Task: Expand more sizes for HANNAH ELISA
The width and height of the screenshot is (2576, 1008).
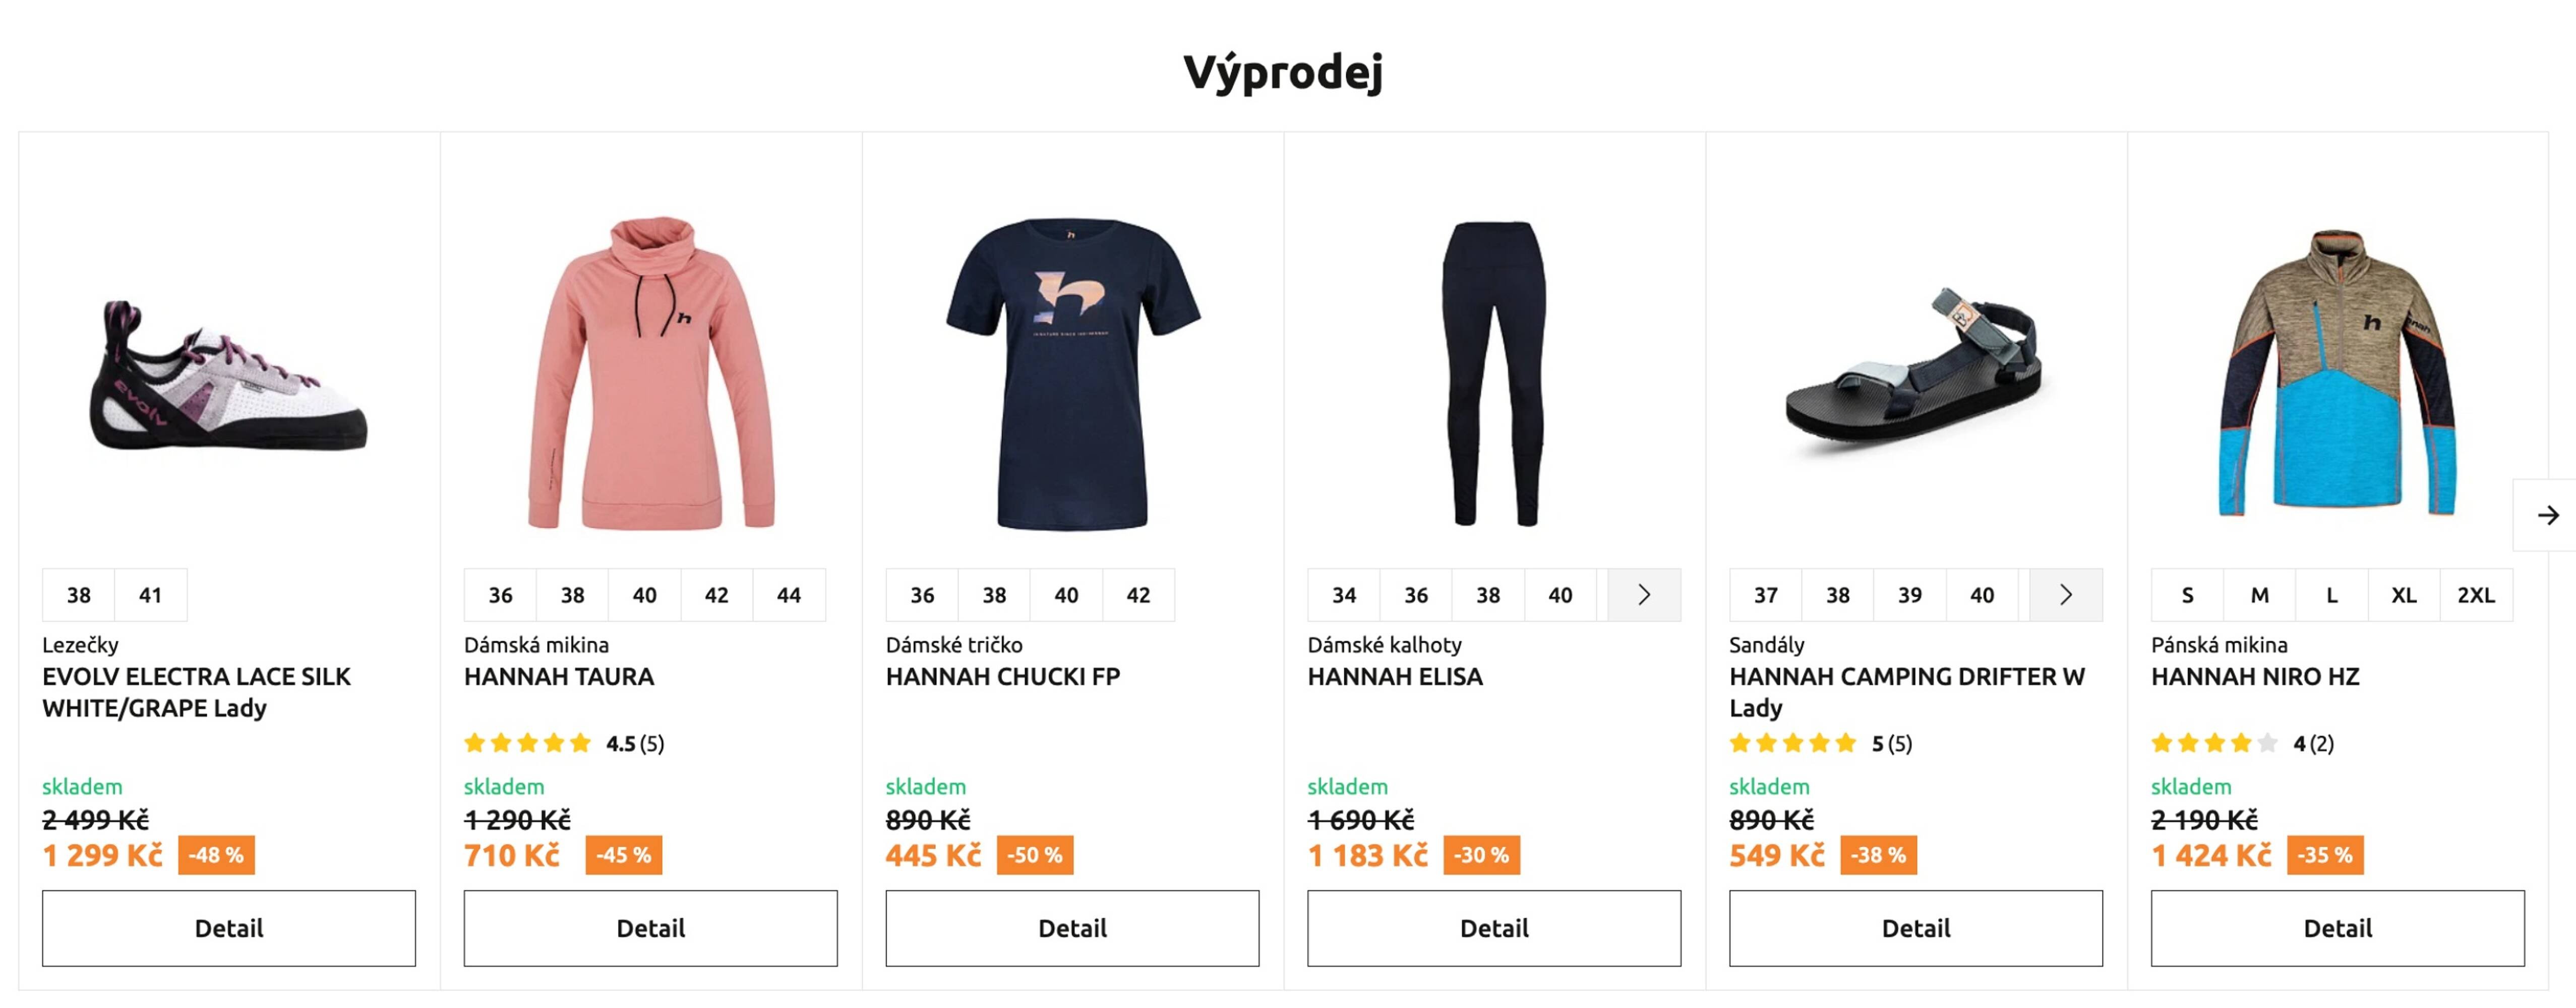Action: [x=1643, y=595]
